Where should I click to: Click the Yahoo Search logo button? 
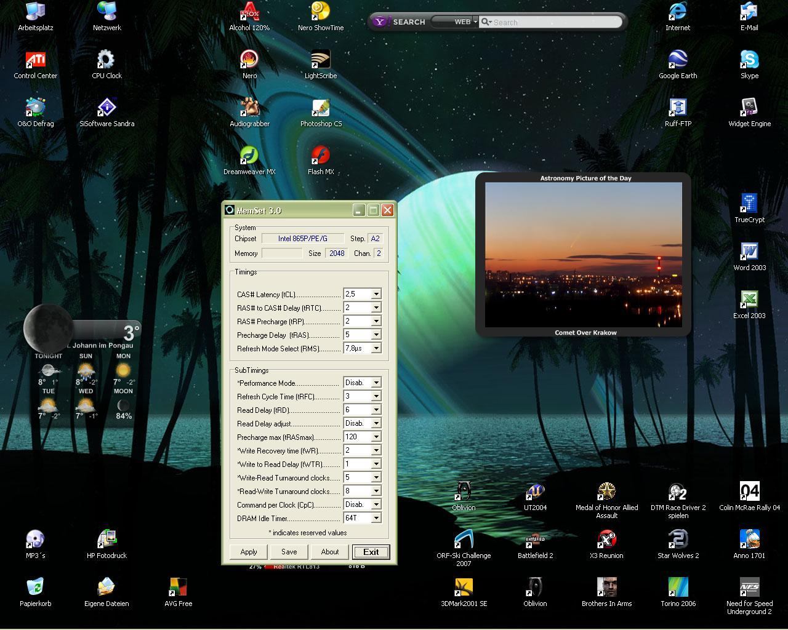[400, 22]
